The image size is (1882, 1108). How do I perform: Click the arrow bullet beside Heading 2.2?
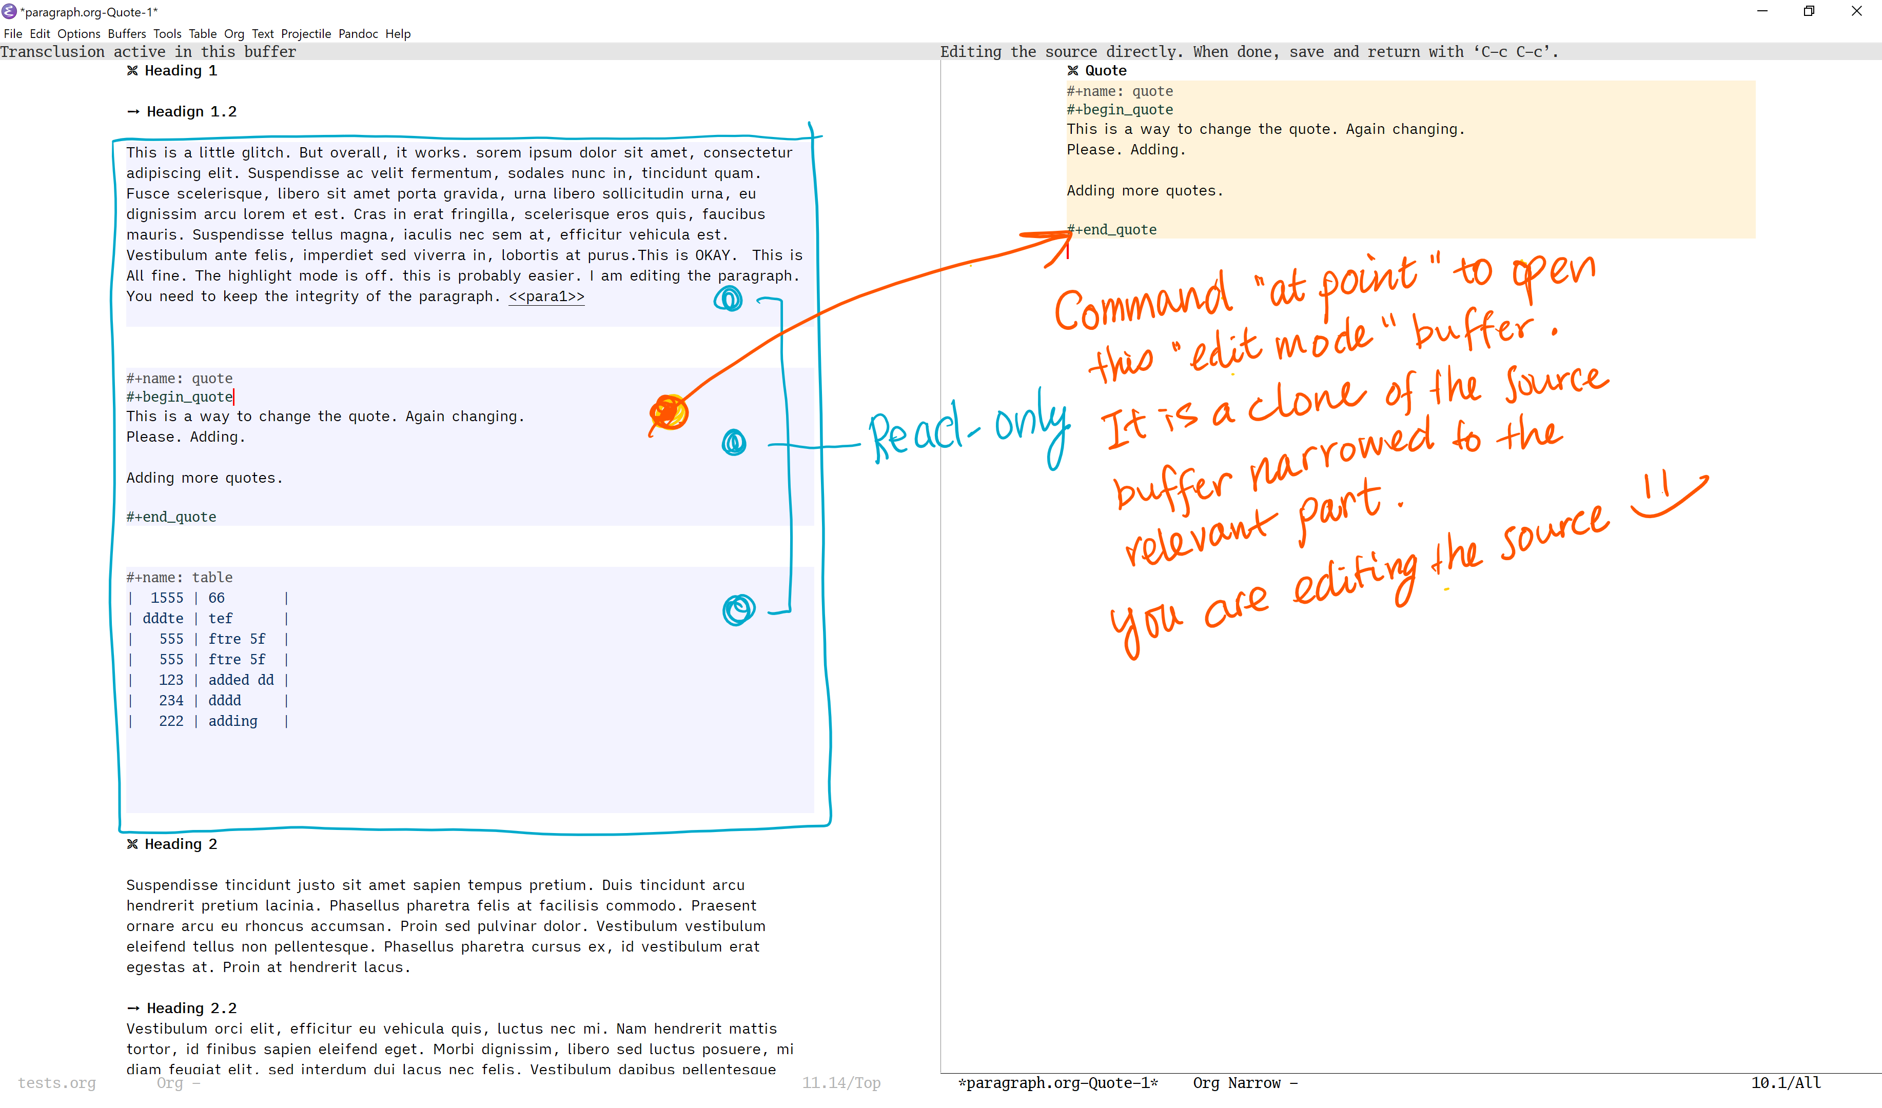133,1008
